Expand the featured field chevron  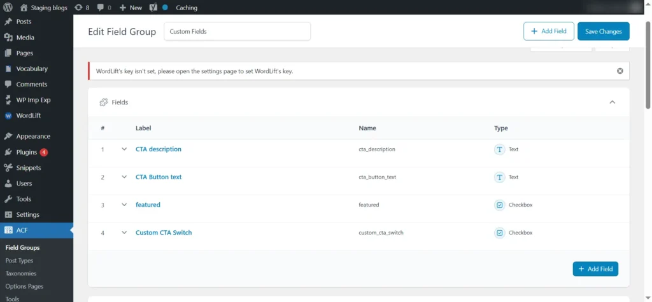(124, 205)
